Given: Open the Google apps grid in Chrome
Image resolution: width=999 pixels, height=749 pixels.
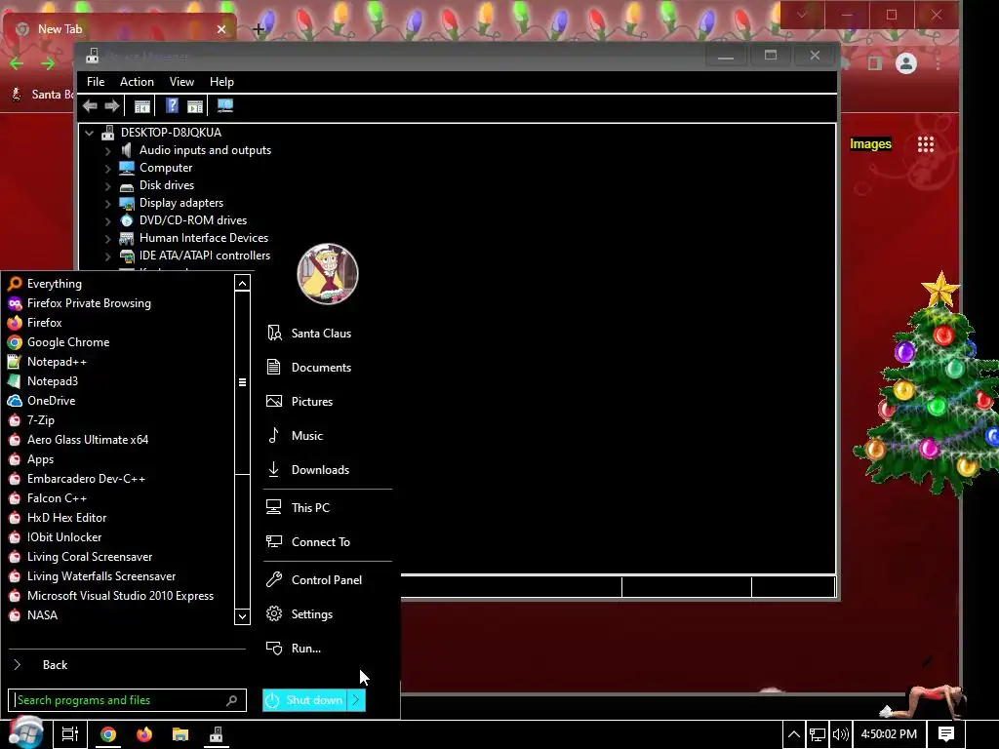Looking at the screenshot, I should pyautogui.click(x=926, y=144).
